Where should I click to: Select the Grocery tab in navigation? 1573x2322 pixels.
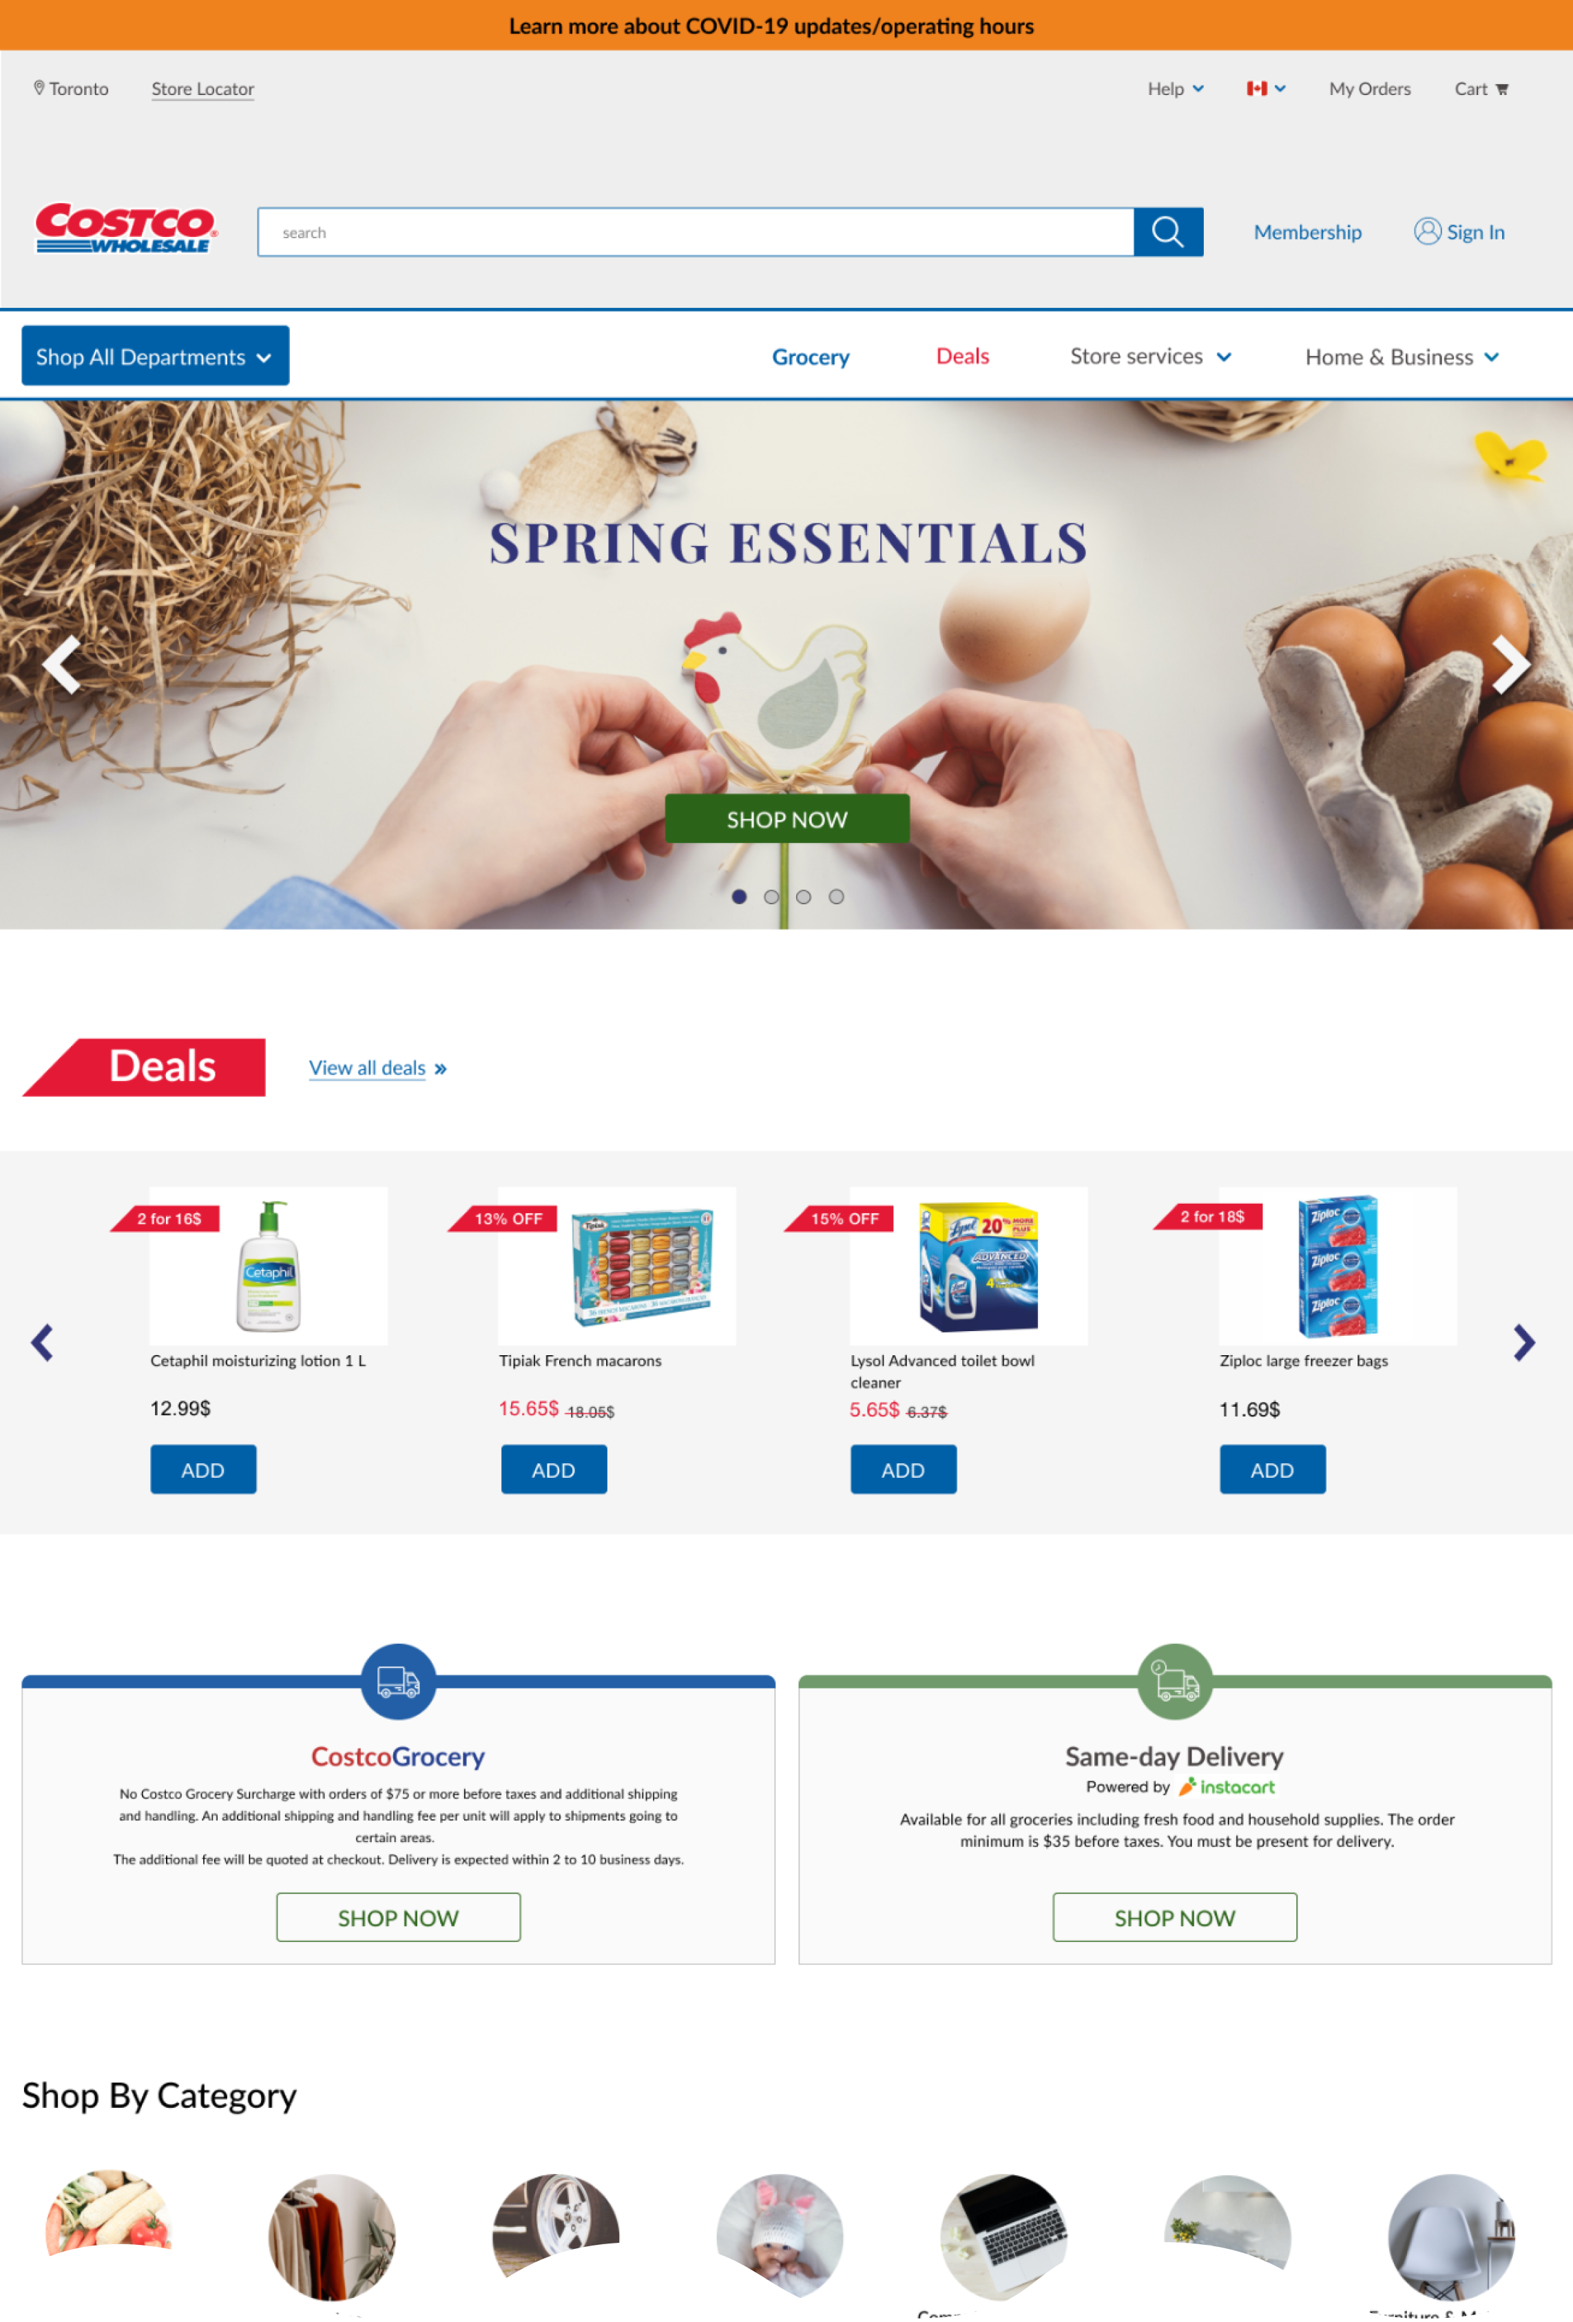click(811, 356)
